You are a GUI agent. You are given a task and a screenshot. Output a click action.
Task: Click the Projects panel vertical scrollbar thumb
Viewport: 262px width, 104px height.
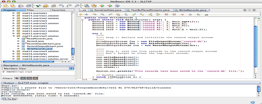coord(73,51)
